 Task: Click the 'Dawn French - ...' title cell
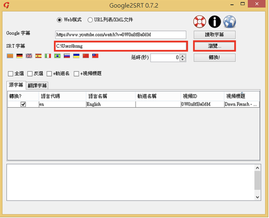242,104
